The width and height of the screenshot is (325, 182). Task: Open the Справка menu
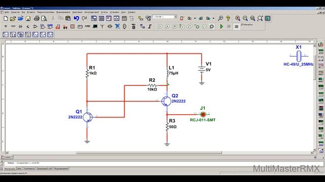tap(132, 12)
